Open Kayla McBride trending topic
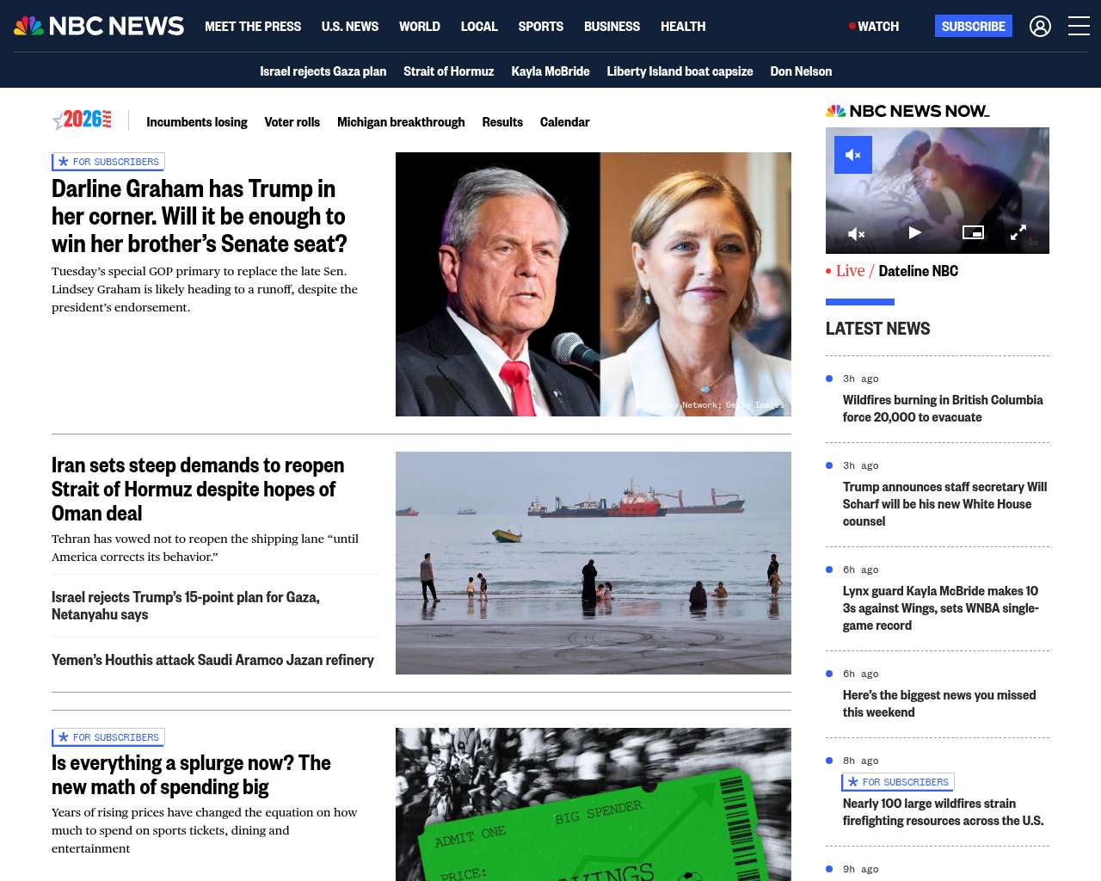The image size is (1101, 881). [550, 71]
